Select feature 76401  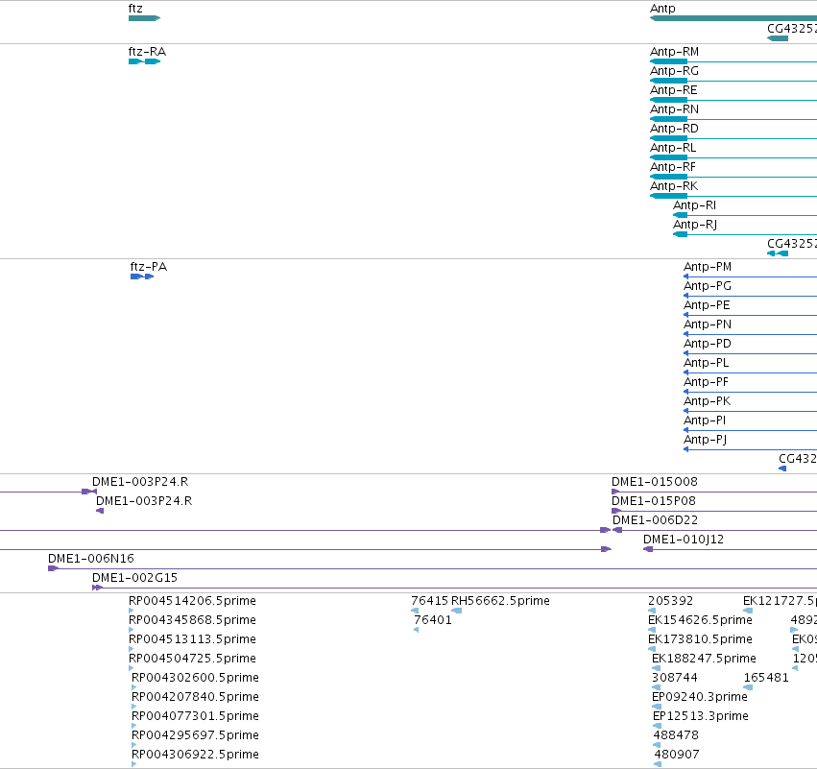(x=432, y=620)
